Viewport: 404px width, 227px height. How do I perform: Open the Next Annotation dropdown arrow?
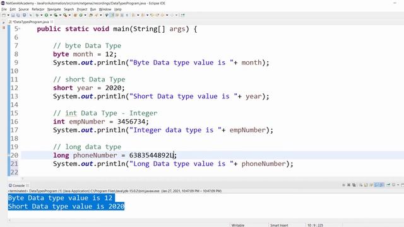(x=138, y=15)
